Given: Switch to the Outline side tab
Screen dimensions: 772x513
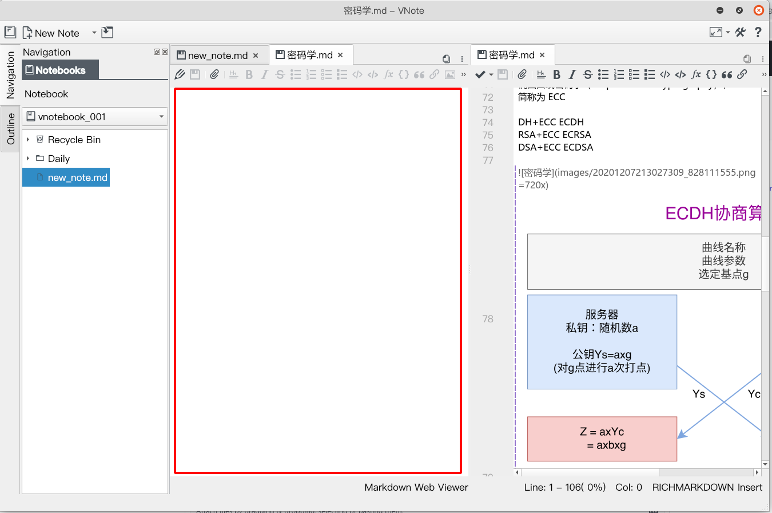Looking at the screenshot, I should point(11,129).
